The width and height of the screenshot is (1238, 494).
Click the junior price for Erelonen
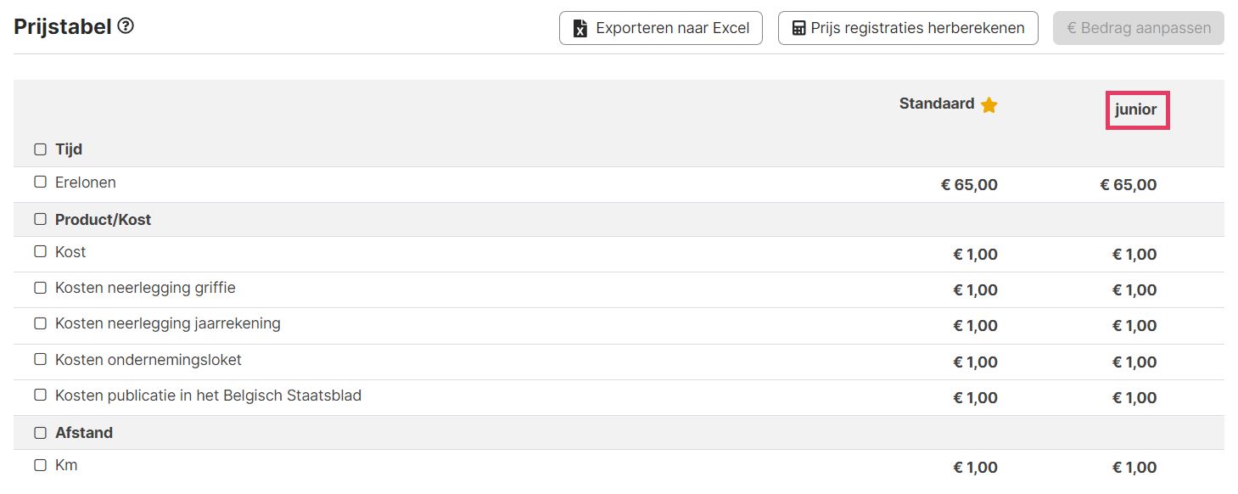click(x=1129, y=184)
